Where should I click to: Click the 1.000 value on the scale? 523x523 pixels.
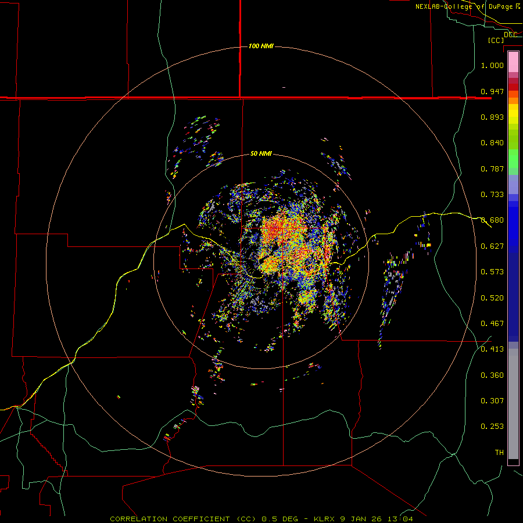click(492, 65)
